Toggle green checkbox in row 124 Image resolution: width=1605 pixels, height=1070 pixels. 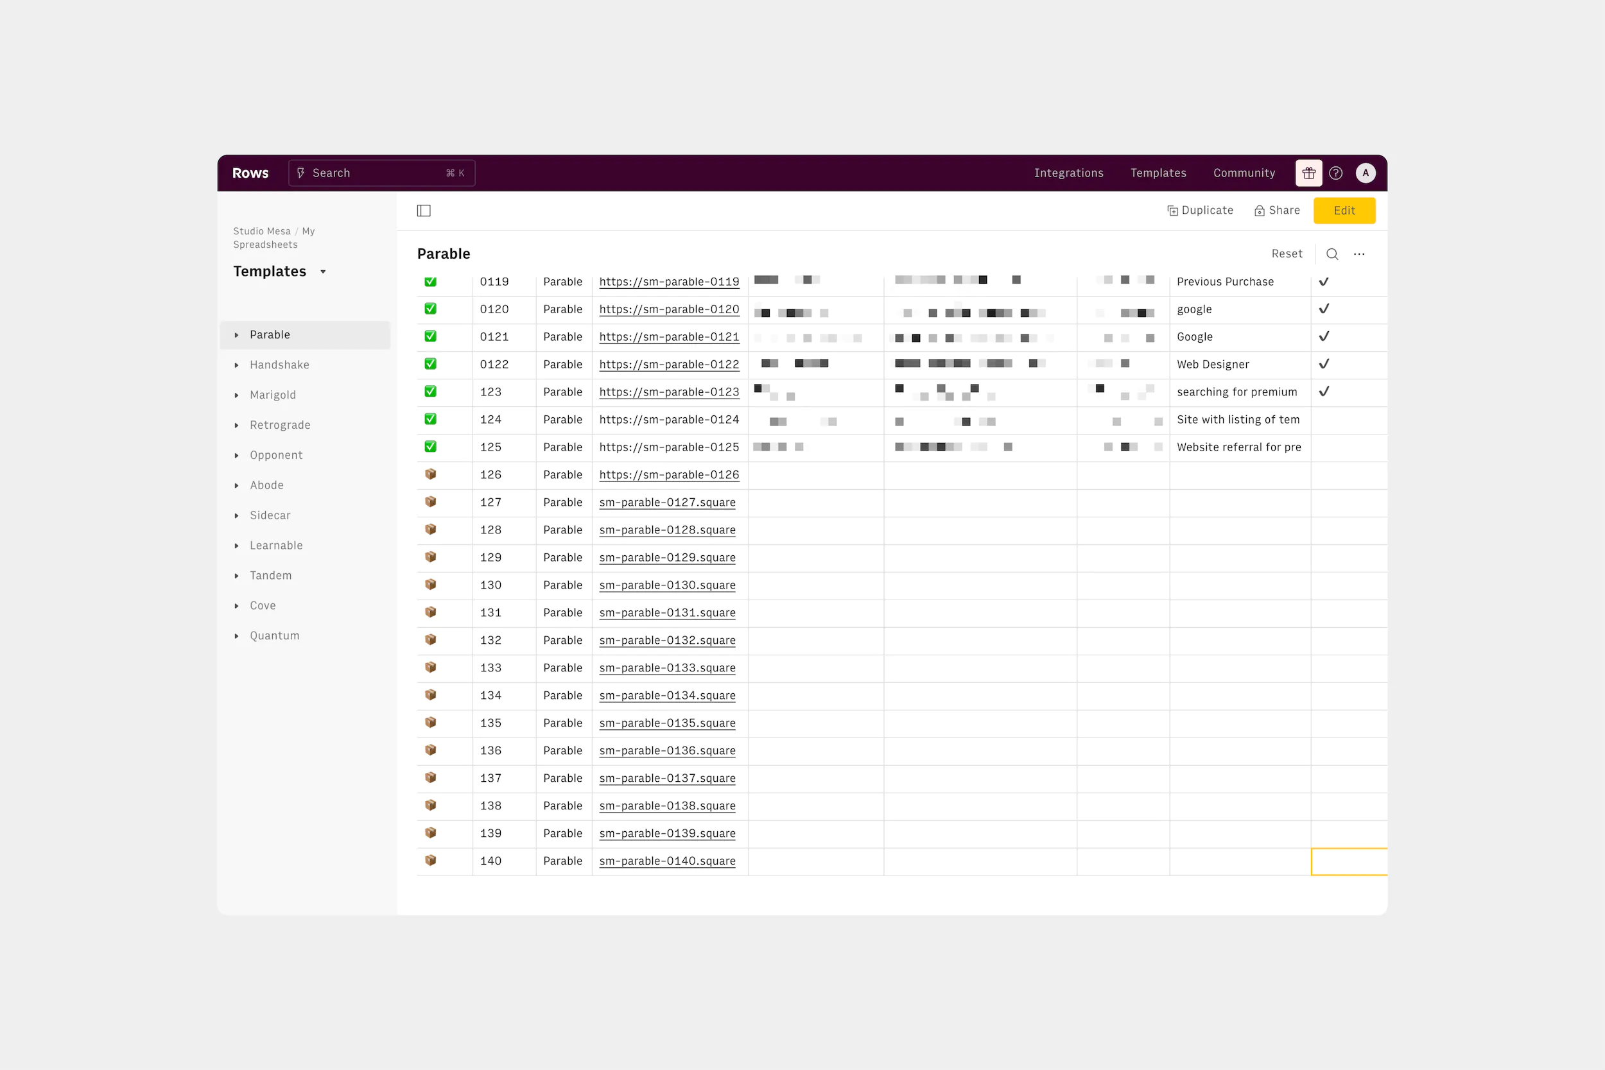(x=431, y=419)
